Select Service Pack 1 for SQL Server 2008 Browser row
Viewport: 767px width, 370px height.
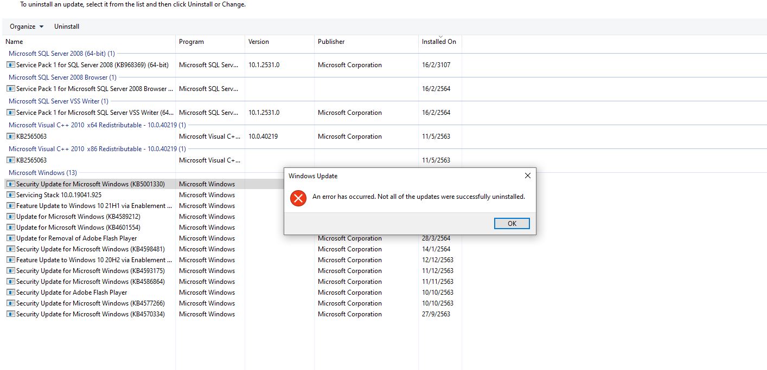point(95,89)
